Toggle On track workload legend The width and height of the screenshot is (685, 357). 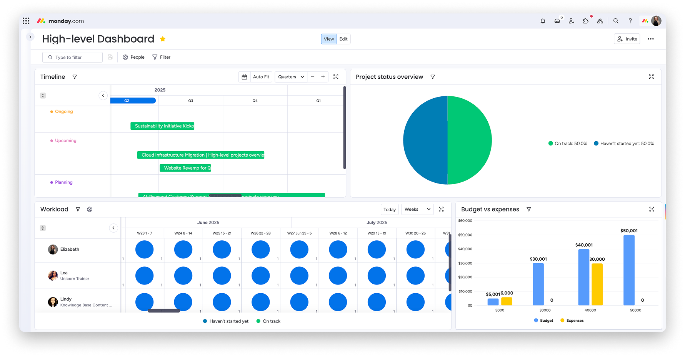tap(268, 321)
